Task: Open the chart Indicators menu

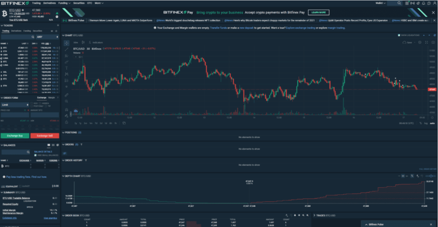Action: tap(96, 43)
